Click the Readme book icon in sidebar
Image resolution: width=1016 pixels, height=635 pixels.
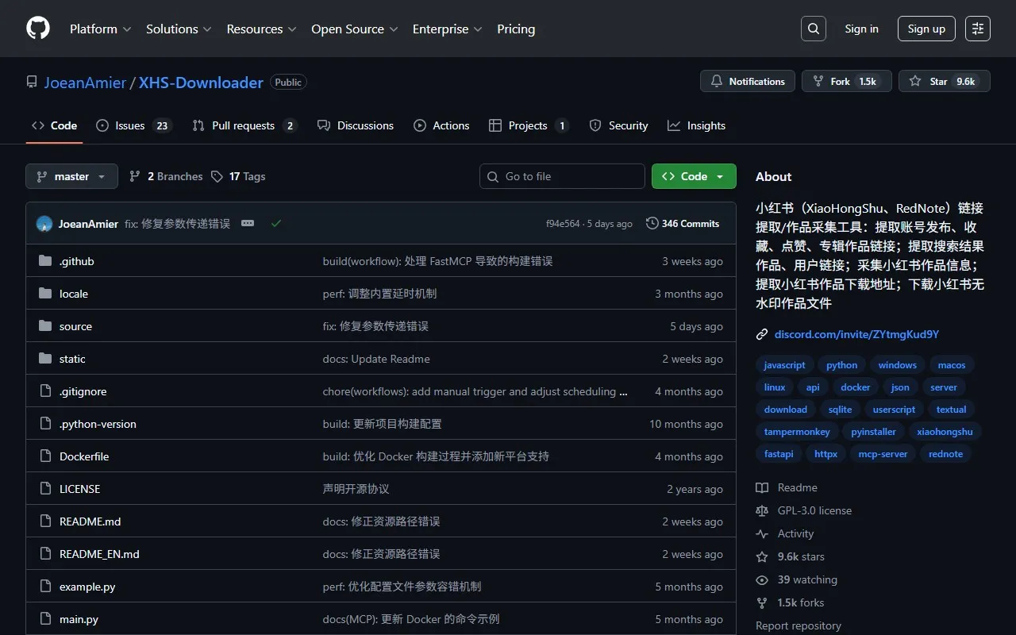(762, 487)
